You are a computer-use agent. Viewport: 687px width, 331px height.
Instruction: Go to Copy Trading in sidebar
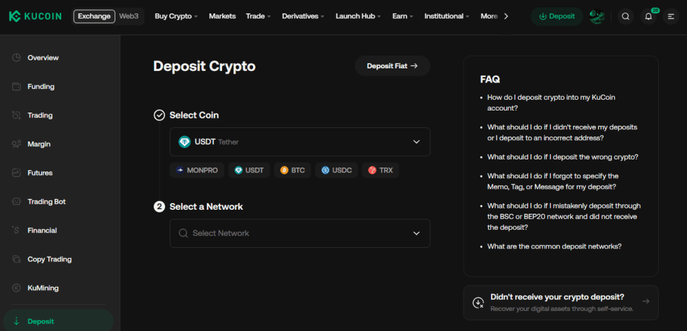click(50, 259)
